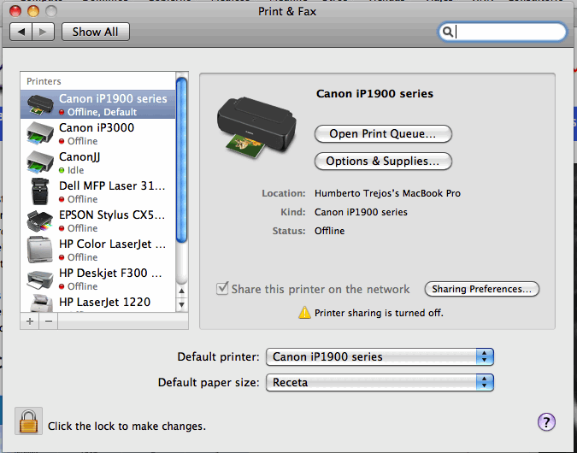The image size is (577, 453).
Task: Click the Dell MFP Laser printer icon
Action: pyautogui.click(x=40, y=191)
